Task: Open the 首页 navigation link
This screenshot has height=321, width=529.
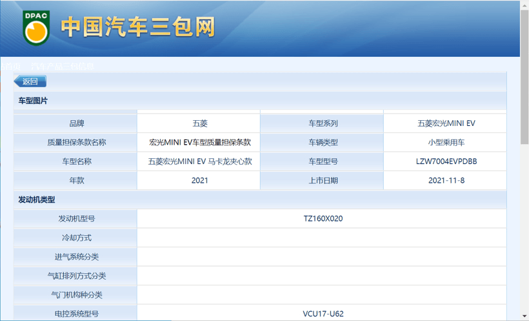Action: pos(12,67)
